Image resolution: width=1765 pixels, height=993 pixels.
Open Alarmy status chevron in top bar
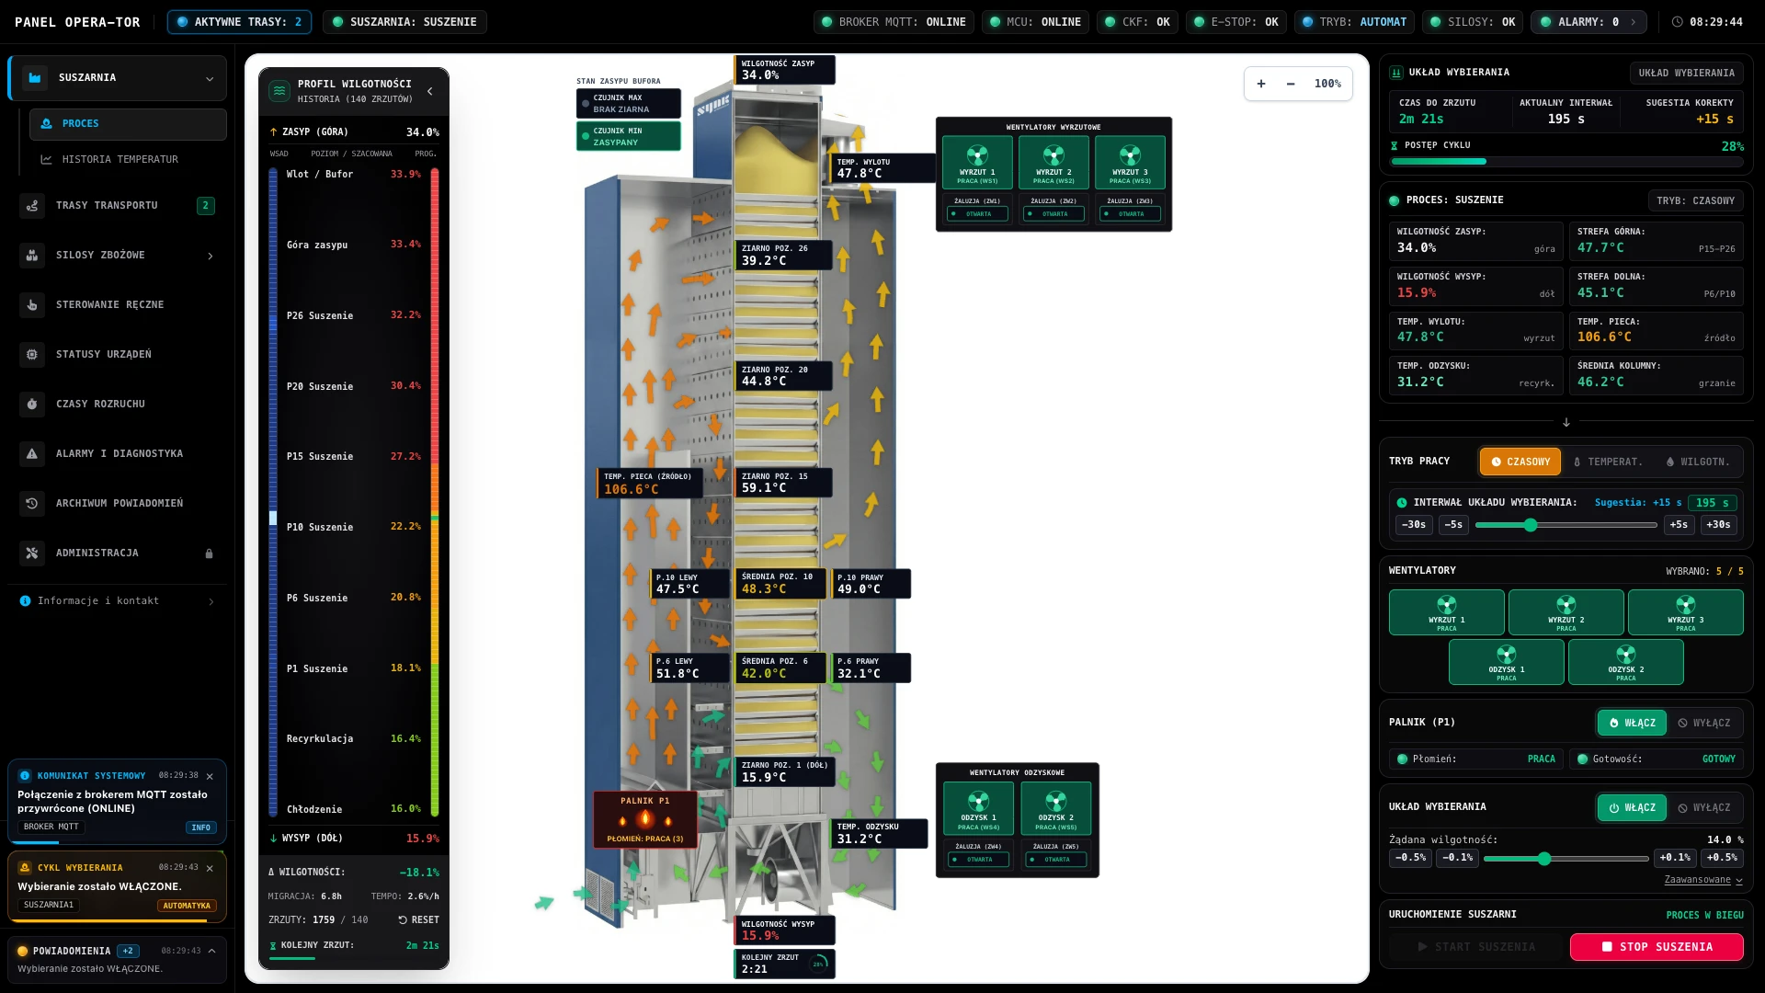pyautogui.click(x=1634, y=22)
